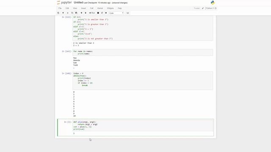Click the kernel idle circle indicator
Screen dimensions: 271x152
pyautogui.click(x=216, y=8)
